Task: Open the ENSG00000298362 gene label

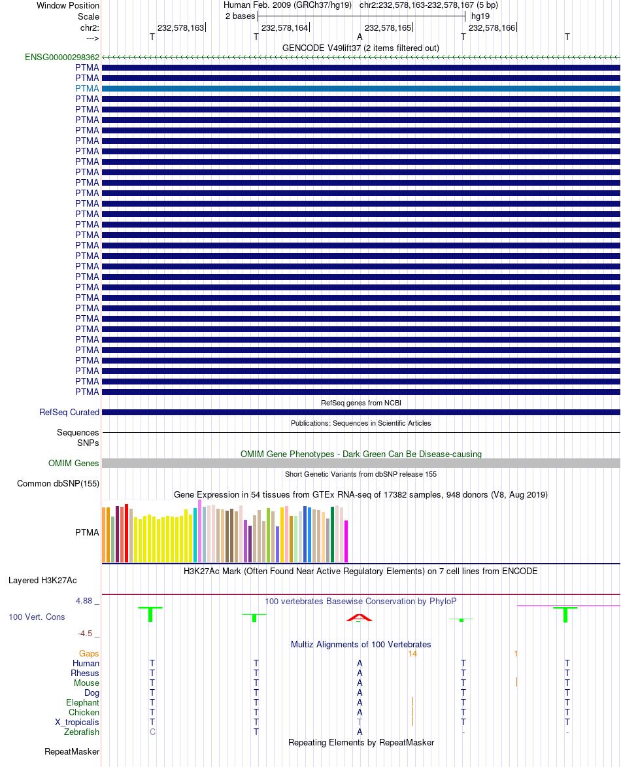Action: coord(62,58)
